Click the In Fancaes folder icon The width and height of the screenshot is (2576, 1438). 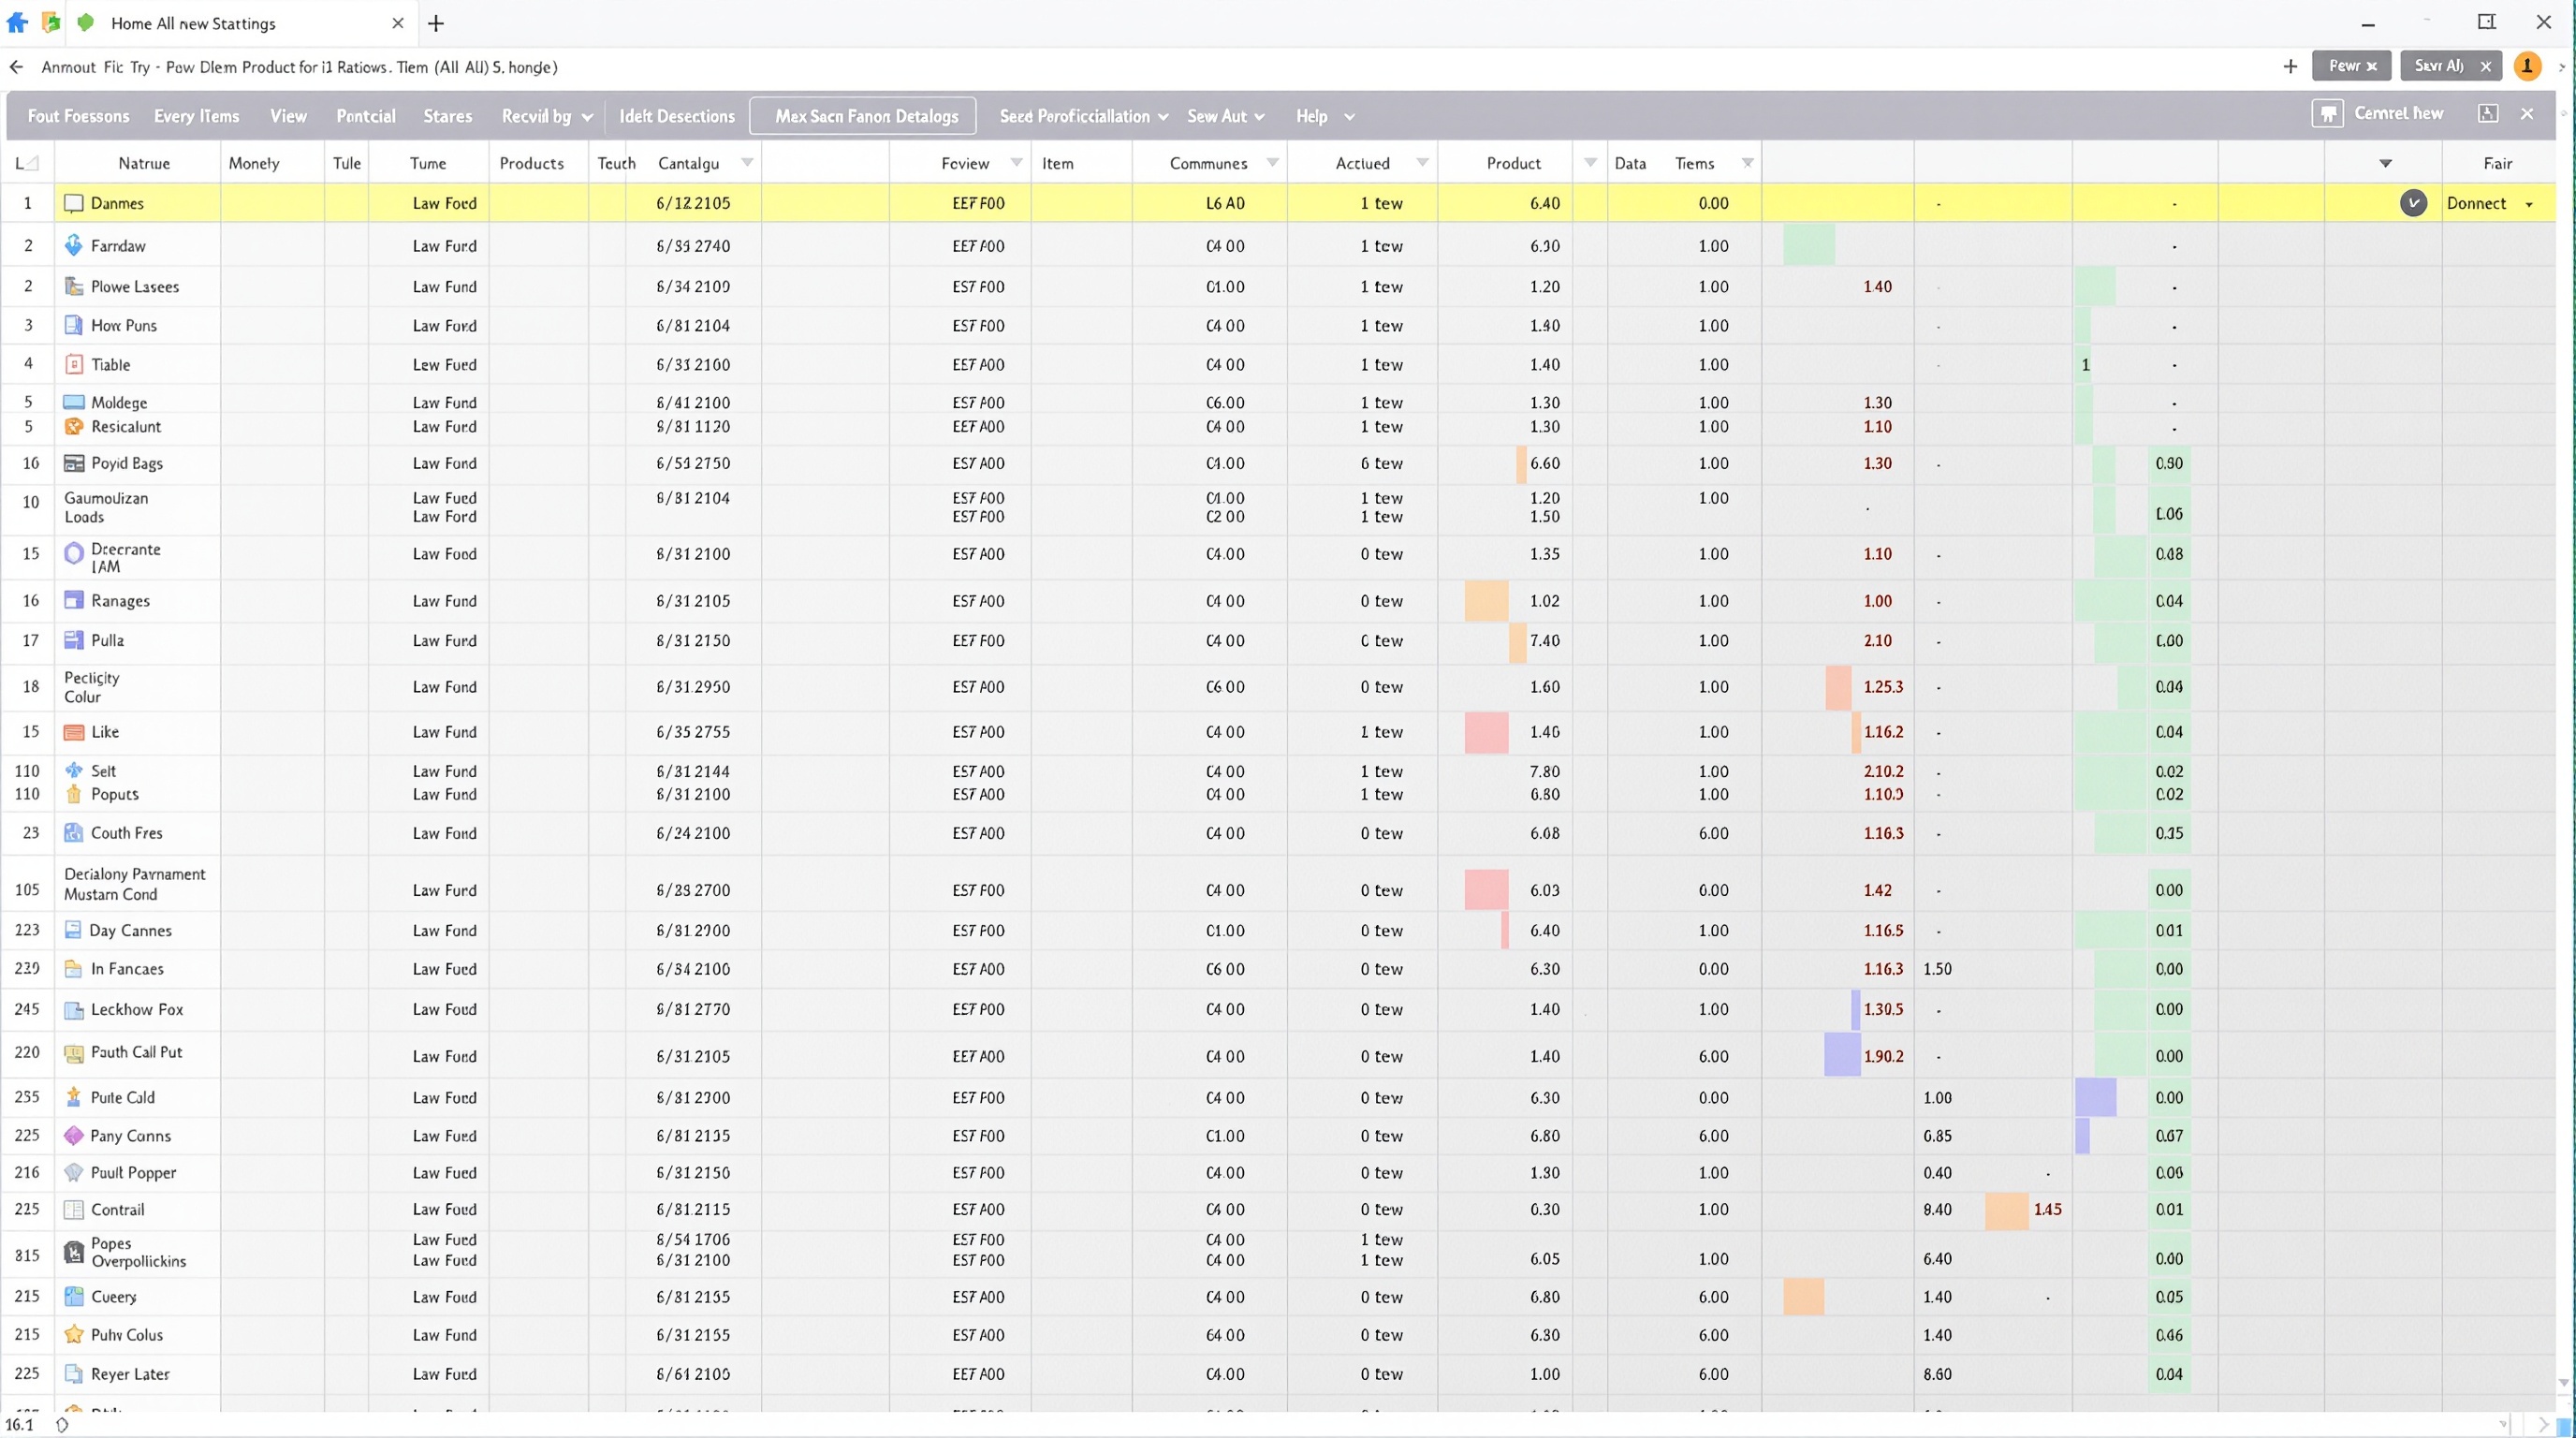coord(73,968)
